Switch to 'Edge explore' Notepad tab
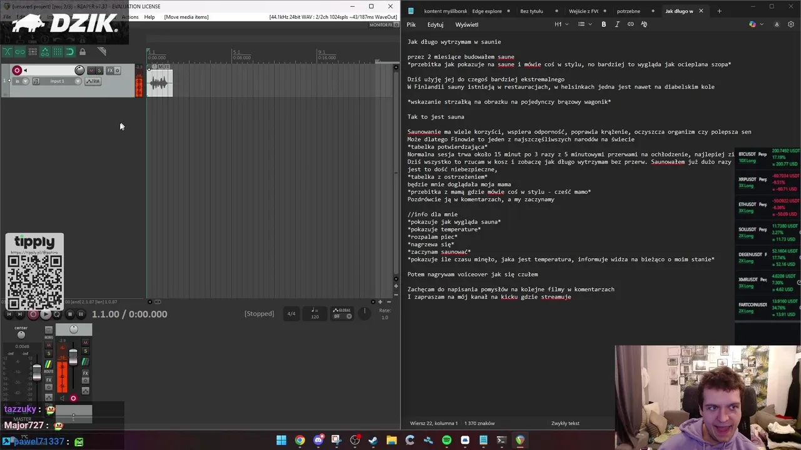This screenshot has width=801, height=450. (x=487, y=11)
